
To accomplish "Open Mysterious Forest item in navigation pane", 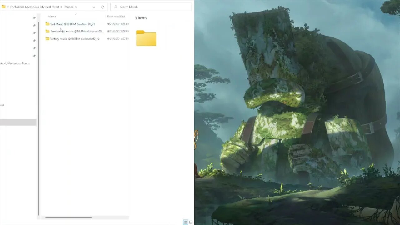I will (15, 63).
